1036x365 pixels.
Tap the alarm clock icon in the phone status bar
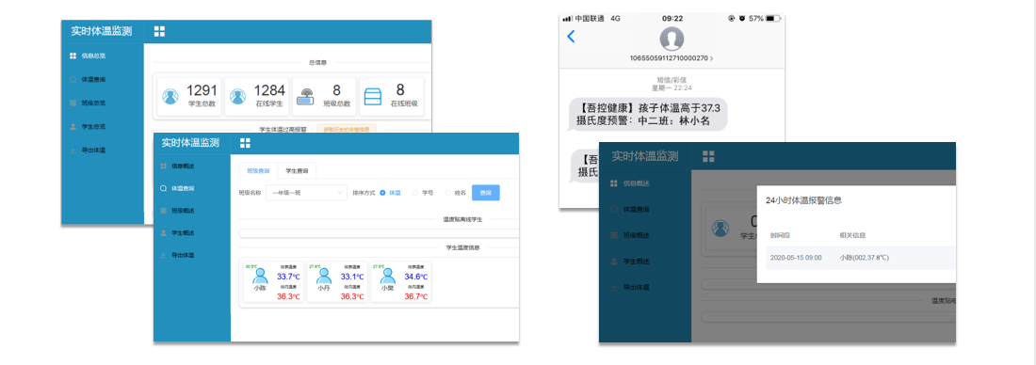742,19
